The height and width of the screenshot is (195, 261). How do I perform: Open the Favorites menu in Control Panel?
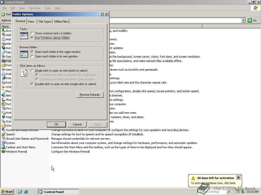34,8
